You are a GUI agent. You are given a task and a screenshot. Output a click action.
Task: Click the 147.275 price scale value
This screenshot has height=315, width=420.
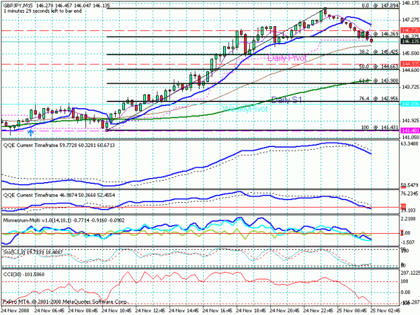pyautogui.click(x=411, y=19)
